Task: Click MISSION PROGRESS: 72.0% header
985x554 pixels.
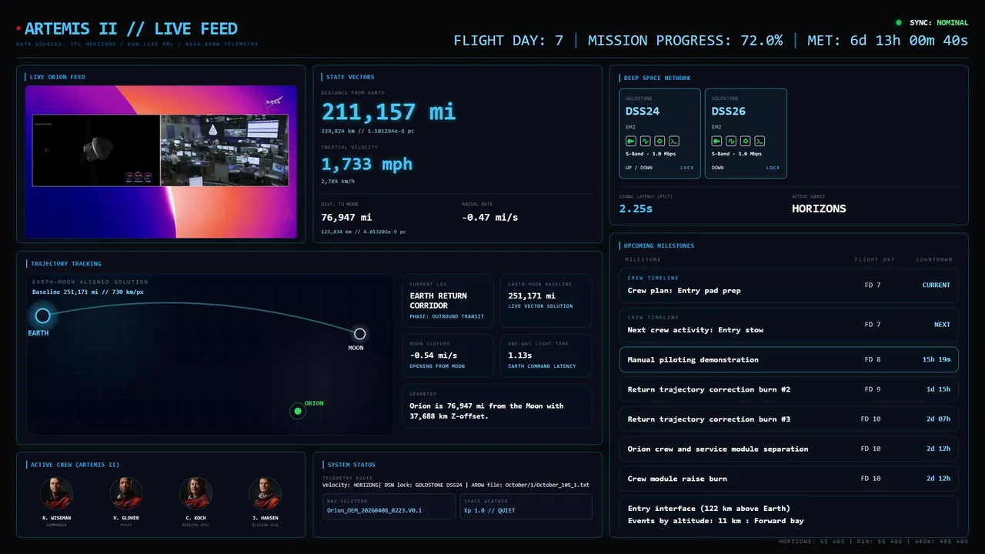Action: tap(686, 40)
